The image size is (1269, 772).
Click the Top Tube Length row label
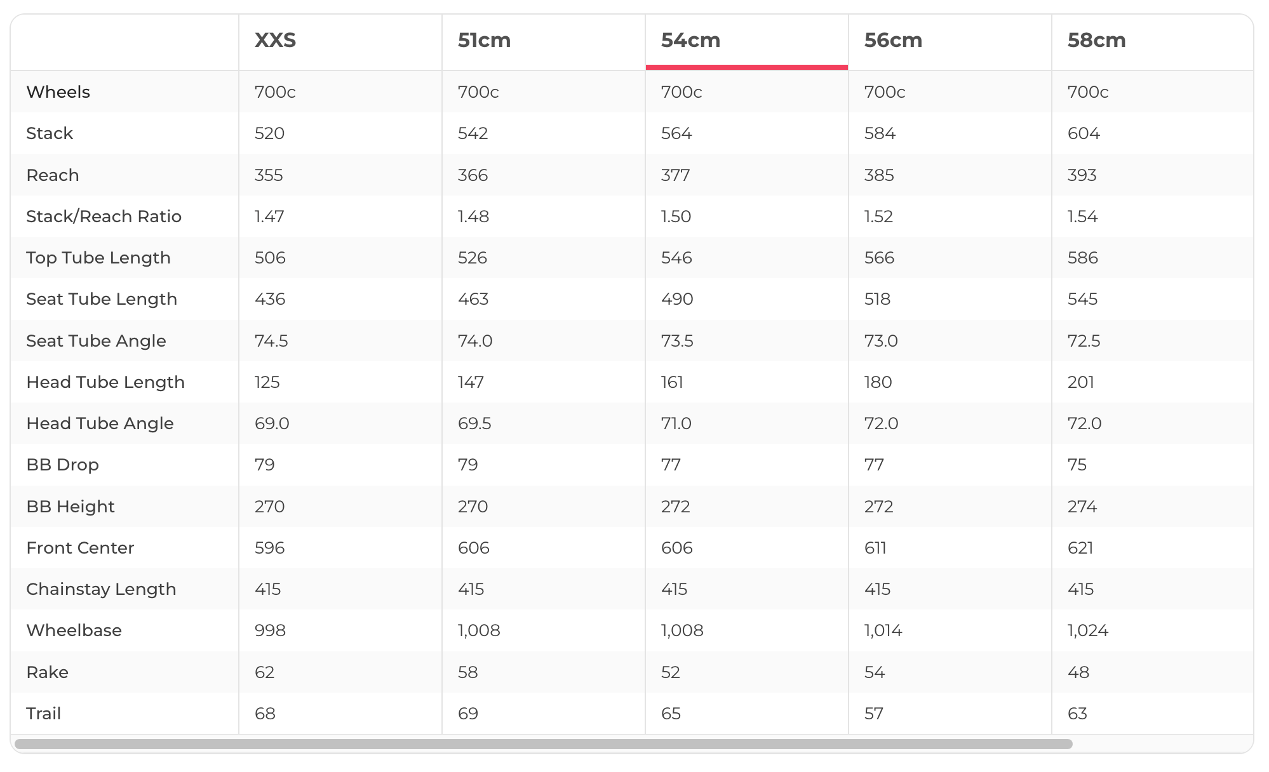(x=98, y=258)
